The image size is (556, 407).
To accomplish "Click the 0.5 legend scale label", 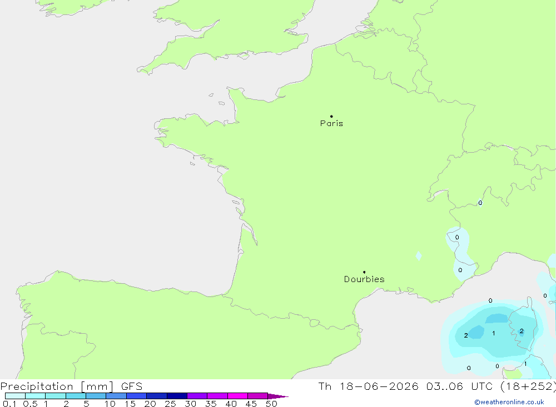I will pos(30,404).
